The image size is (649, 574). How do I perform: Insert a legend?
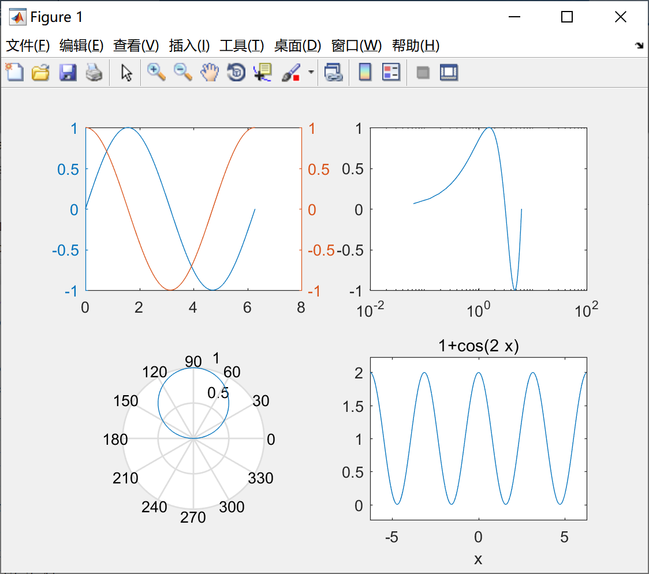tap(391, 72)
